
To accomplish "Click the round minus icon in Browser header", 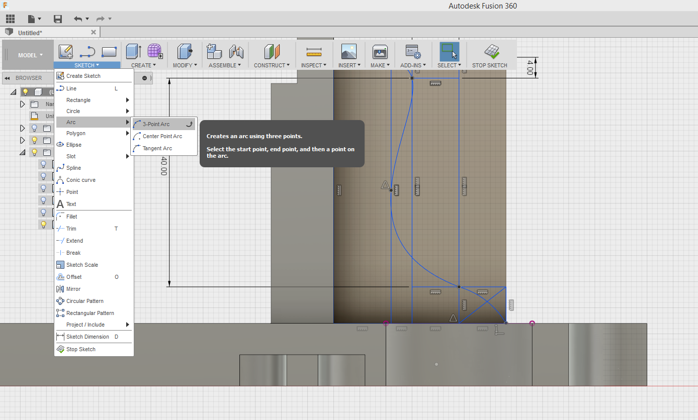I will [145, 78].
